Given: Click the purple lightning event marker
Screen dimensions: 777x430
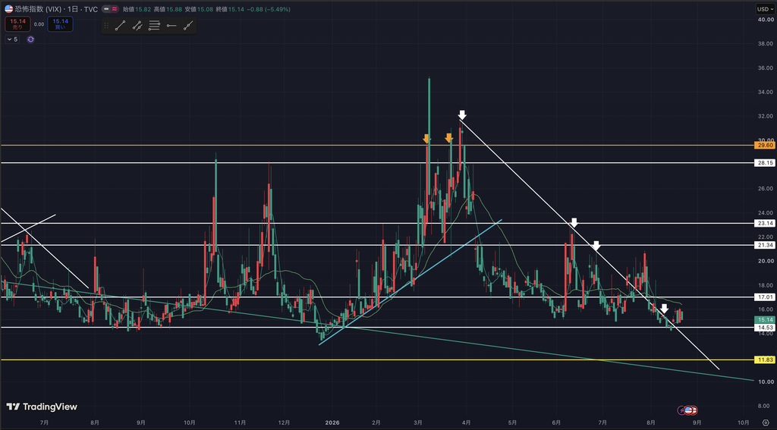Looking at the screenshot, I should (x=682, y=410).
